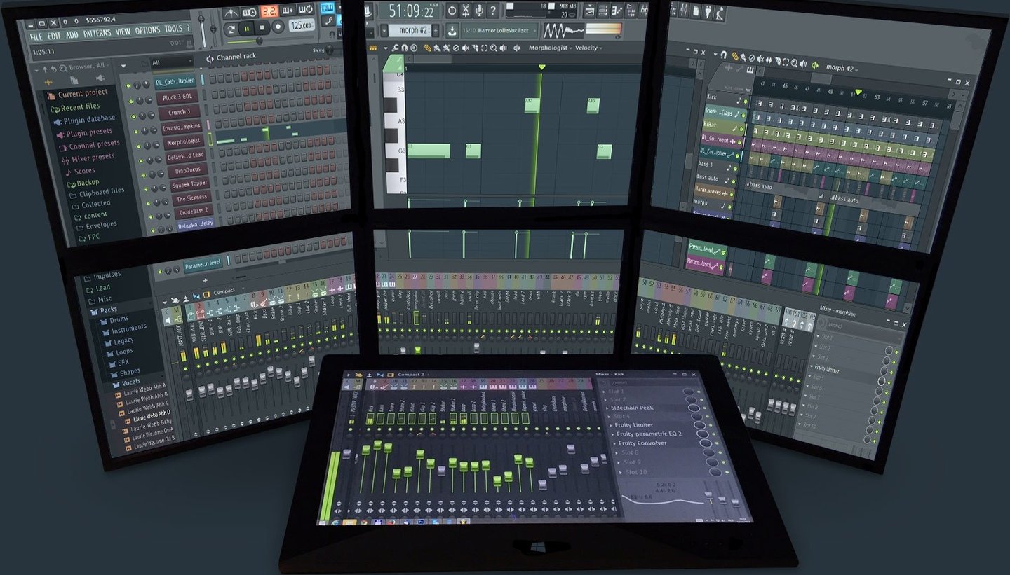The height and width of the screenshot is (575, 1010).
Task: Click the piano roll playhead marker
Action: pos(541,67)
